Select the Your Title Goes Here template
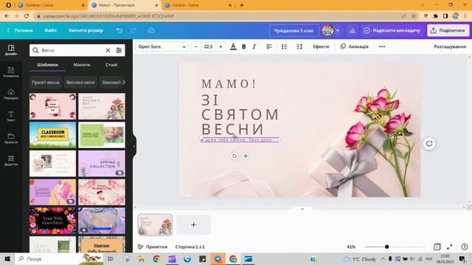Image resolution: width=472 pixels, height=265 pixels. [x=52, y=221]
